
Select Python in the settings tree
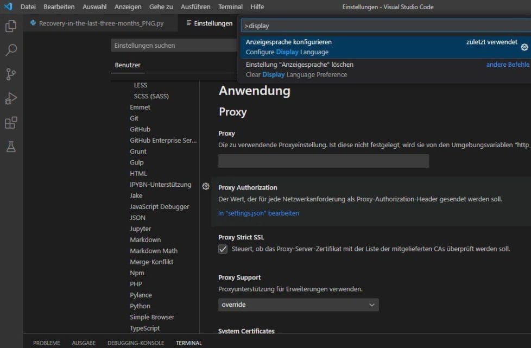[x=140, y=306]
